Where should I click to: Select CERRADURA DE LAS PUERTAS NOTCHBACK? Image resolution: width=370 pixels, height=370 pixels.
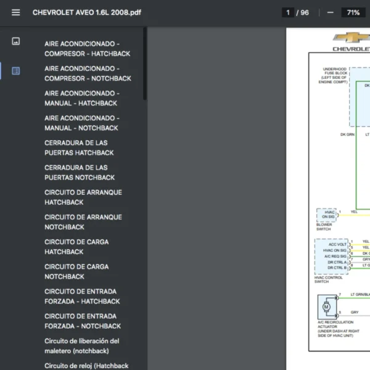pos(80,173)
